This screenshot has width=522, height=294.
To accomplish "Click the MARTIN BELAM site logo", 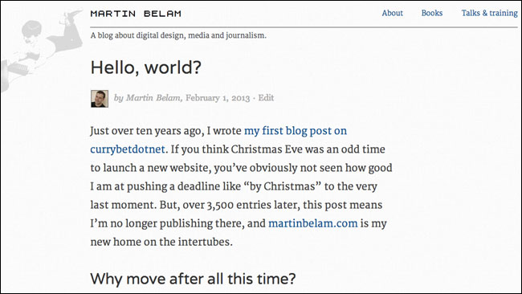I will [x=136, y=14].
